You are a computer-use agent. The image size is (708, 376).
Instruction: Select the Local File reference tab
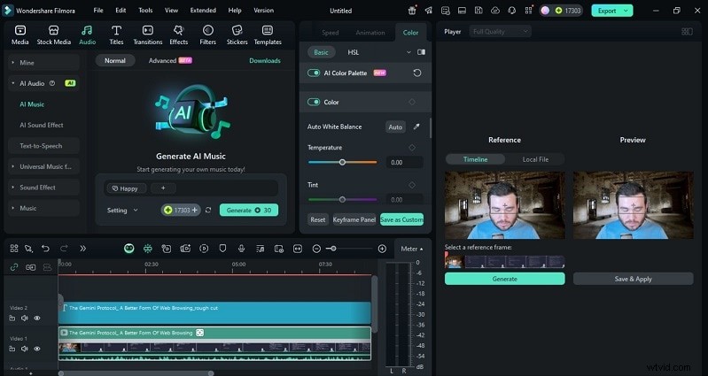pyautogui.click(x=535, y=159)
